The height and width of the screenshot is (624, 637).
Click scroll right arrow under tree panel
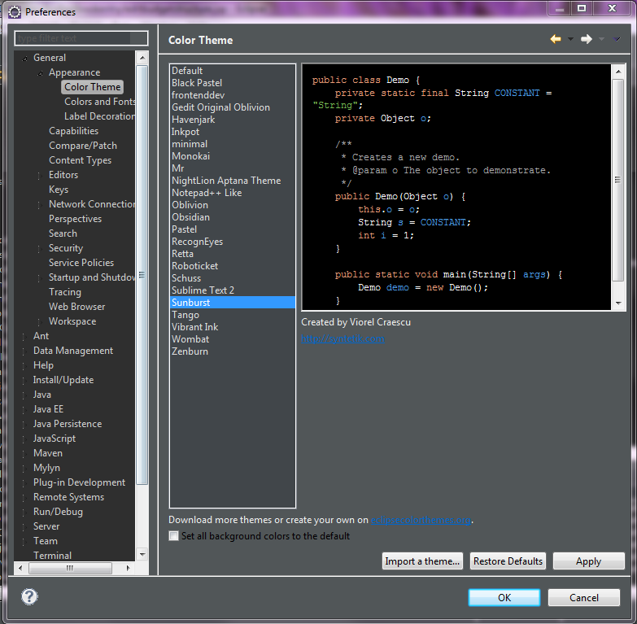129,568
